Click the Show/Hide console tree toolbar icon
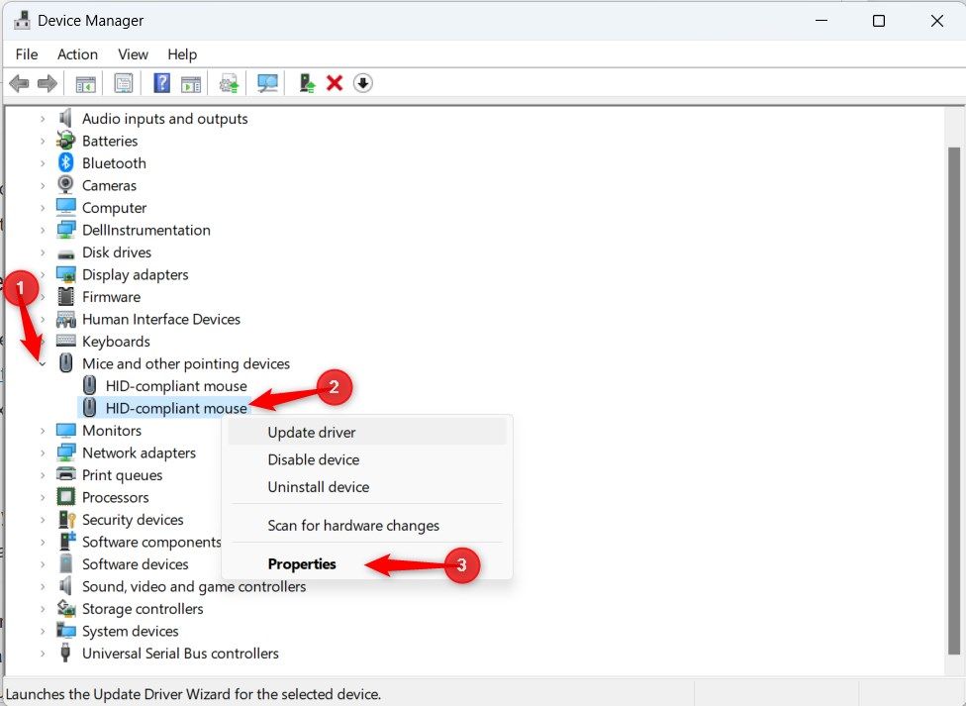Screen dimensions: 966x706 [84, 83]
